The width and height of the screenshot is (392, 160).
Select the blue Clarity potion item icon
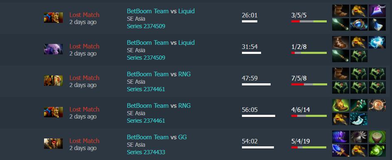click(x=377, y=24)
